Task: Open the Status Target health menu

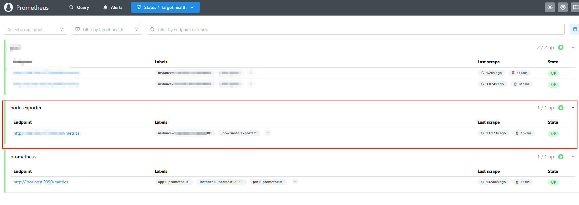Action: [x=165, y=7]
